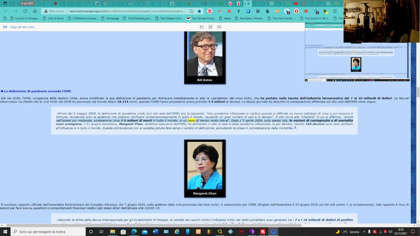
Task: Click the Leggi ad alta voce label
Action: (x=22, y=27)
